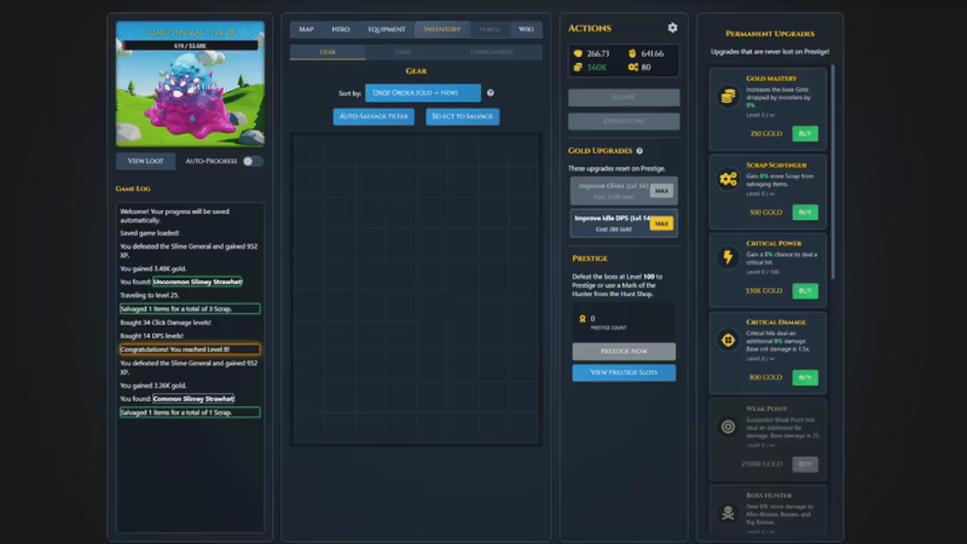Viewport: 967px width, 544px height.
Task: Select the Gear sub-tab
Action: [x=327, y=52]
